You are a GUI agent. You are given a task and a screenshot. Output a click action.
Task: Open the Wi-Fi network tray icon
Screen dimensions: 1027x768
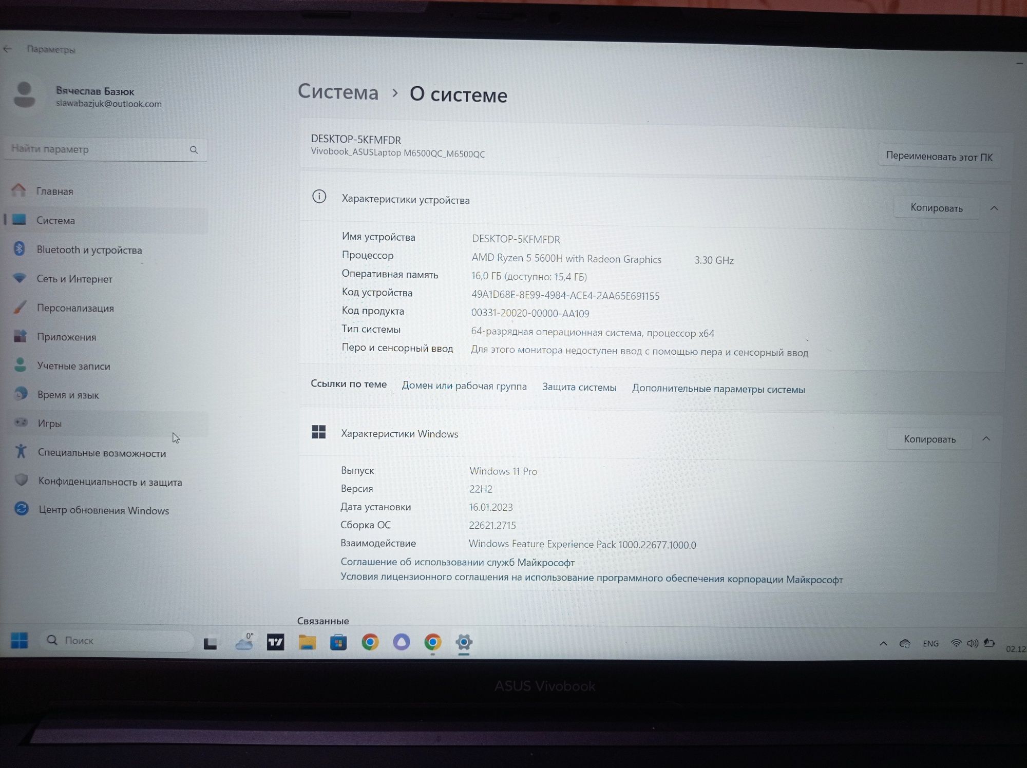pos(956,643)
